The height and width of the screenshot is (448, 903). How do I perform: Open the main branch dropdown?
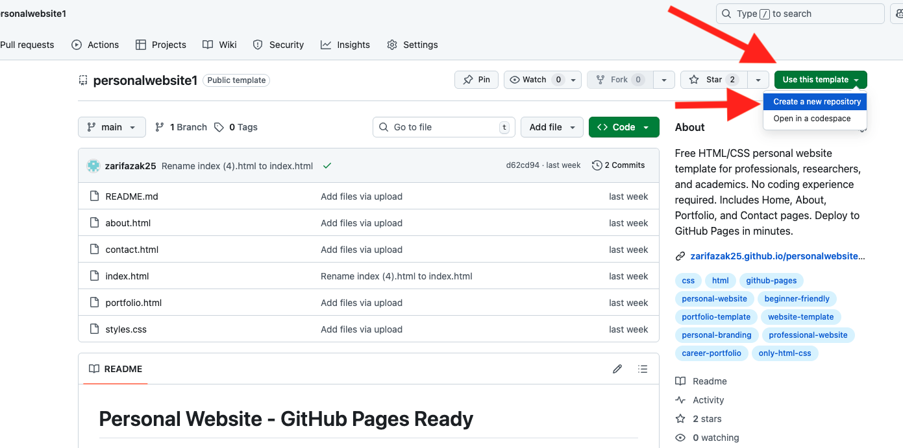coord(112,126)
